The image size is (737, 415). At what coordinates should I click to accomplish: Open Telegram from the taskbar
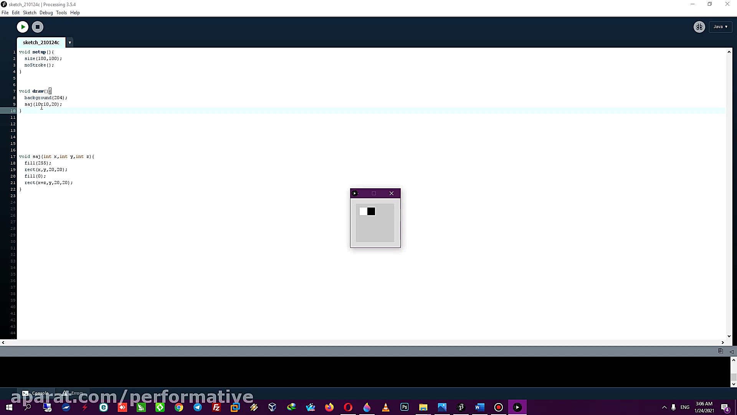[x=198, y=407]
